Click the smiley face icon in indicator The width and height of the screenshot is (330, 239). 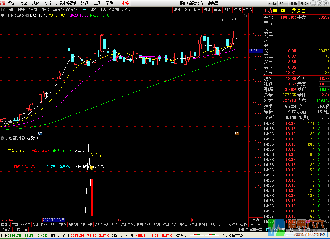pos(92,168)
